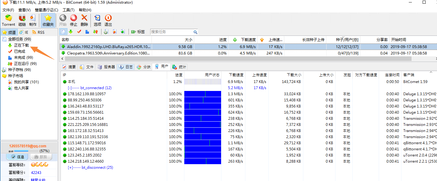Open the 查看(V) menu
Image resolution: width=437 pixels, height=181 pixels.
pyautogui.click(x=25, y=10)
